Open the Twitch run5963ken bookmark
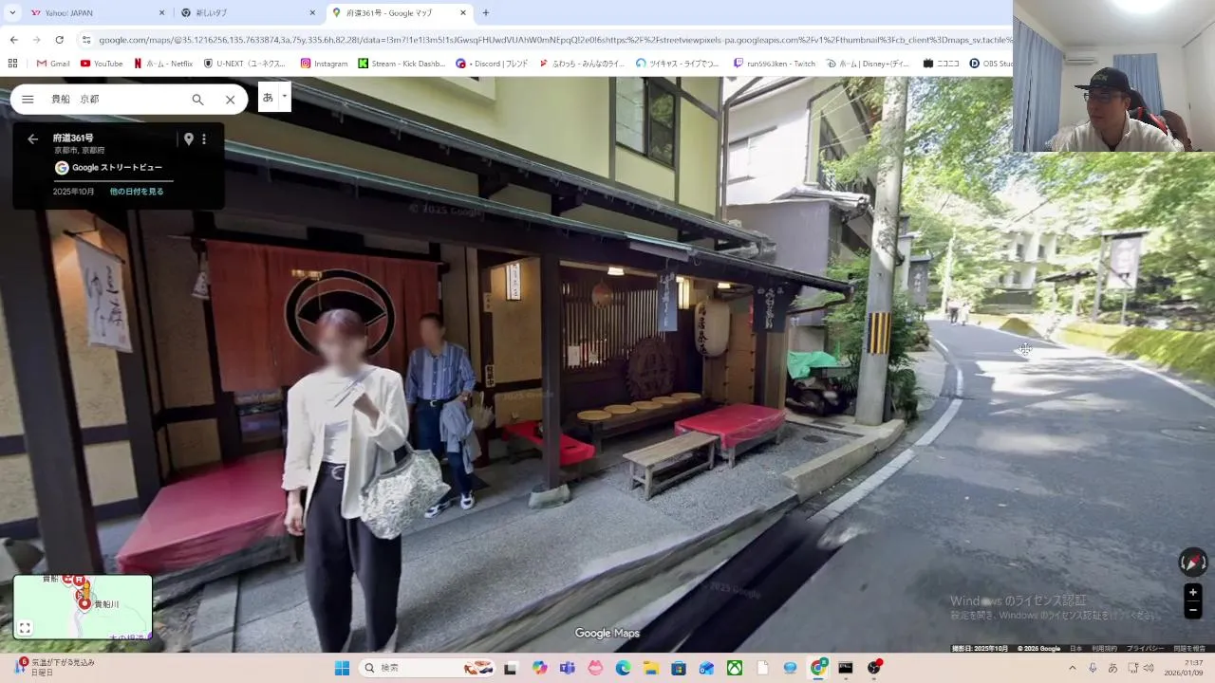This screenshot has width=1215, height=683. coord(775,64)
